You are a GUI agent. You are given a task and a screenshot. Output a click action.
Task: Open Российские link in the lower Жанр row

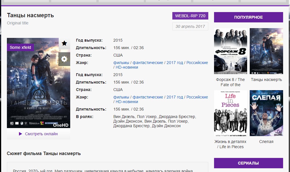pos(197,97)
